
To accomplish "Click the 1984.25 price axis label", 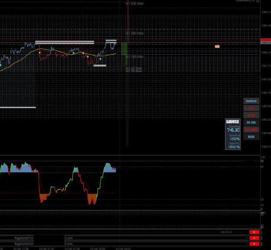I will tap(266, 146).
